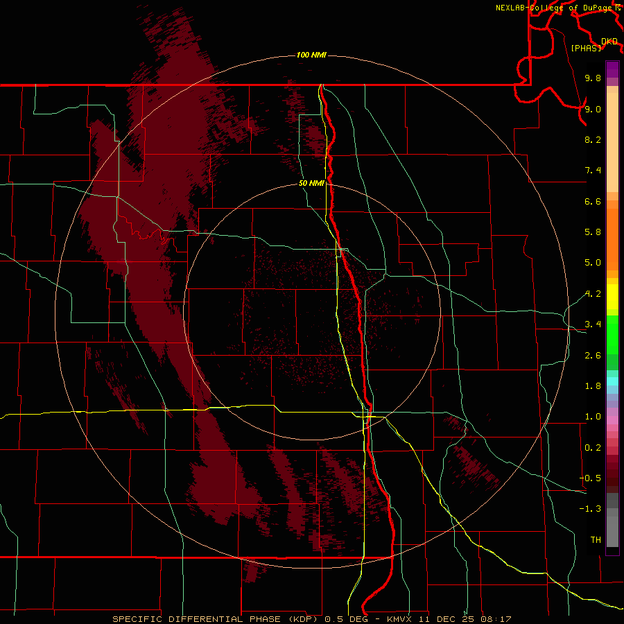Select the large peach segment of the color bar
Screen dimensions: 624x624
pos(612,142)
